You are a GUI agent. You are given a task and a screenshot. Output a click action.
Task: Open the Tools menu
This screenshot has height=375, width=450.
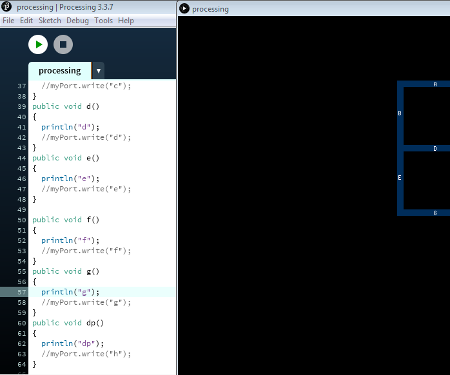pos(103,21)
